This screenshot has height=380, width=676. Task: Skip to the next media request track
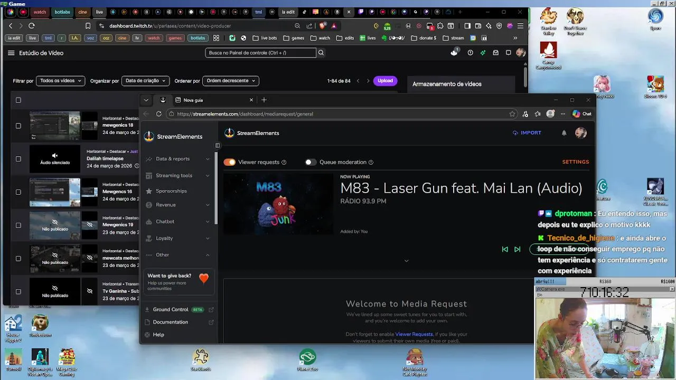(518, 249)
